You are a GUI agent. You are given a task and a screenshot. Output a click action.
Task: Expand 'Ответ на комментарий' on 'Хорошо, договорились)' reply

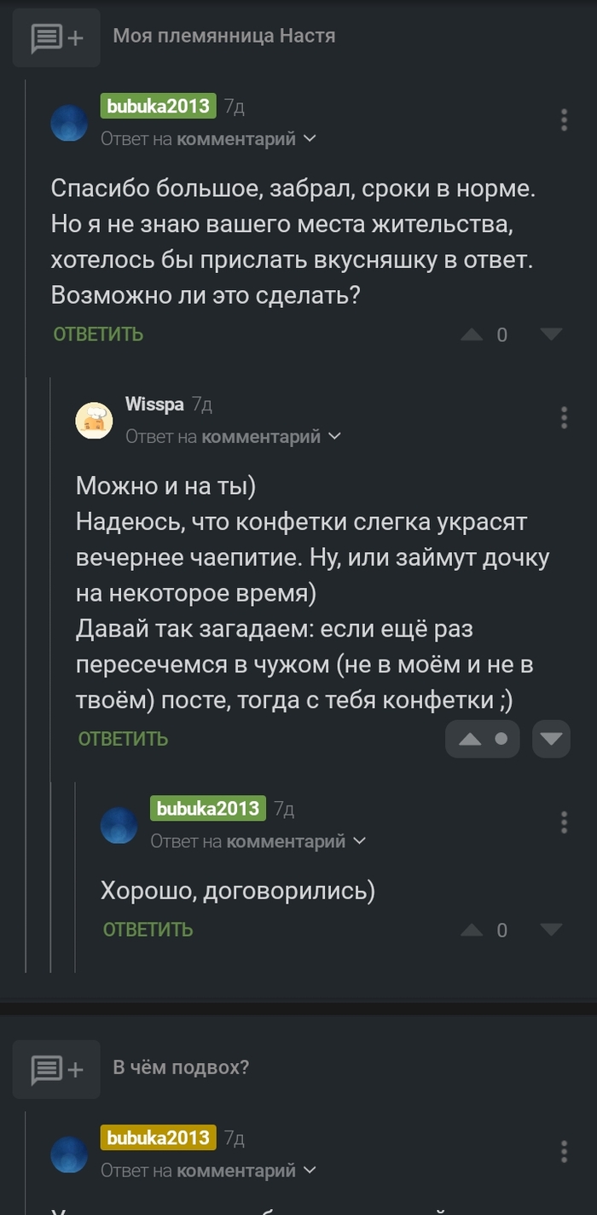[258, 841]
